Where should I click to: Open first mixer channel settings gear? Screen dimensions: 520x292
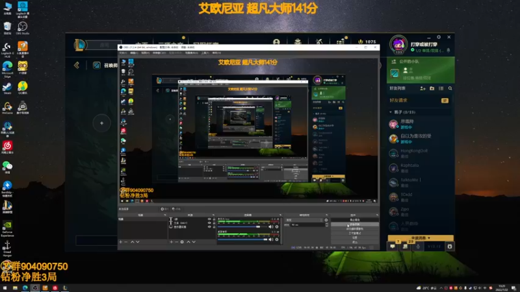[x=277, y=226]
